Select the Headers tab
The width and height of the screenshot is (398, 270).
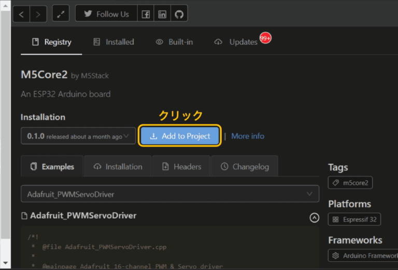(x=181, y=167)
